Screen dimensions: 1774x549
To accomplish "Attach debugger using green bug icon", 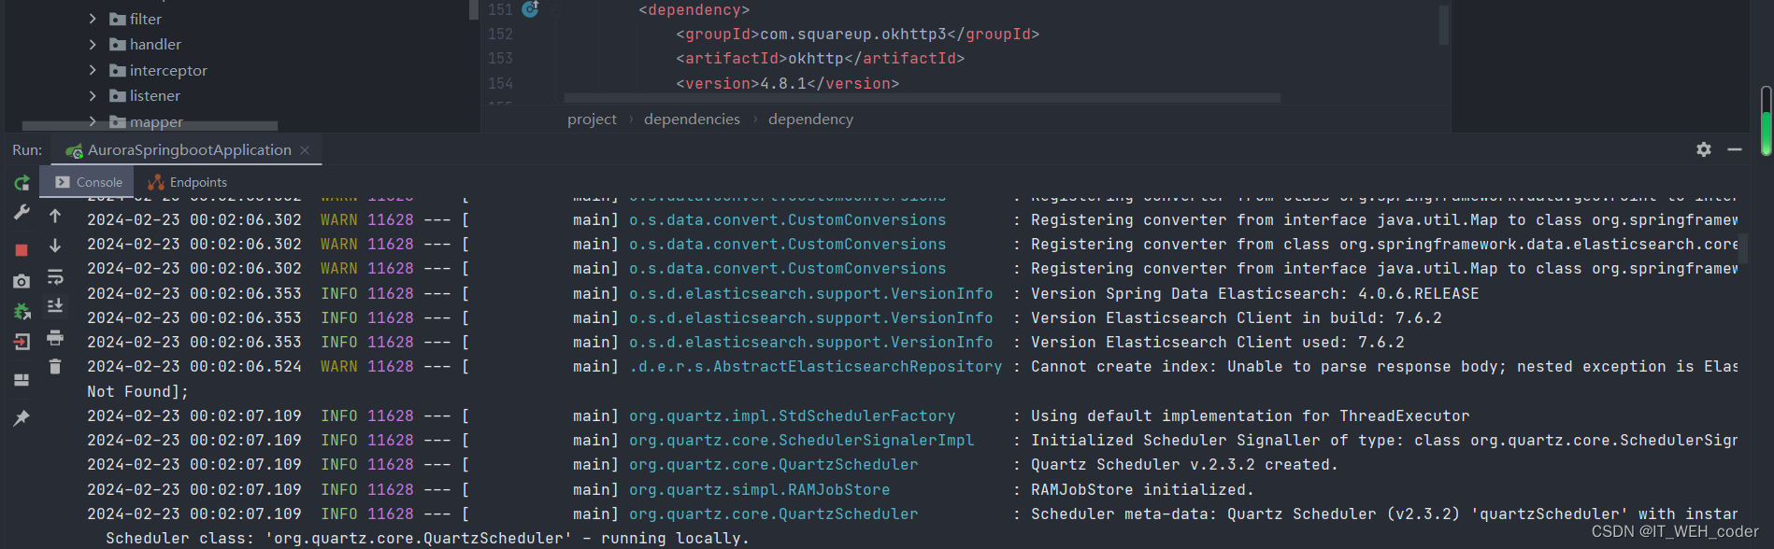I will (21, 311).
